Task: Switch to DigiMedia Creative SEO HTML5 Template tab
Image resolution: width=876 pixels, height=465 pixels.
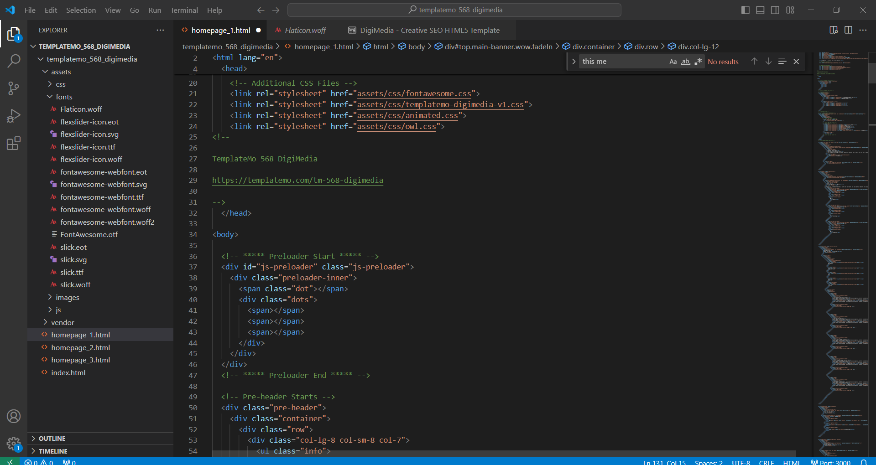Action: click(429, 30)
